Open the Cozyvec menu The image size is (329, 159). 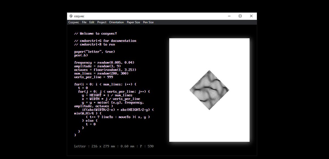tap(73, 22)
